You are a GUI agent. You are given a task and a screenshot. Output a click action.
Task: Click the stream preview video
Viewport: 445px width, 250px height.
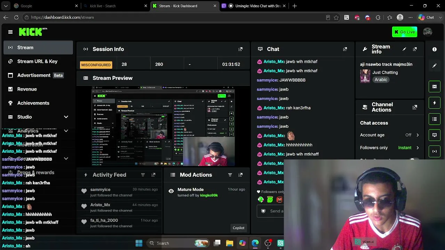coord(163,126)
